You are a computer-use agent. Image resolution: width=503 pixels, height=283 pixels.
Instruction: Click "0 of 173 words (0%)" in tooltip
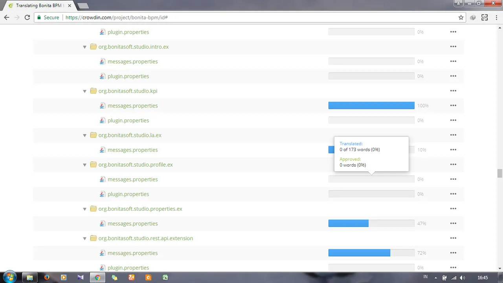click(360, 149)
